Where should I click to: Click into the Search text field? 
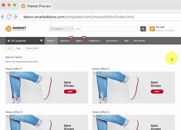coord(107,29)
